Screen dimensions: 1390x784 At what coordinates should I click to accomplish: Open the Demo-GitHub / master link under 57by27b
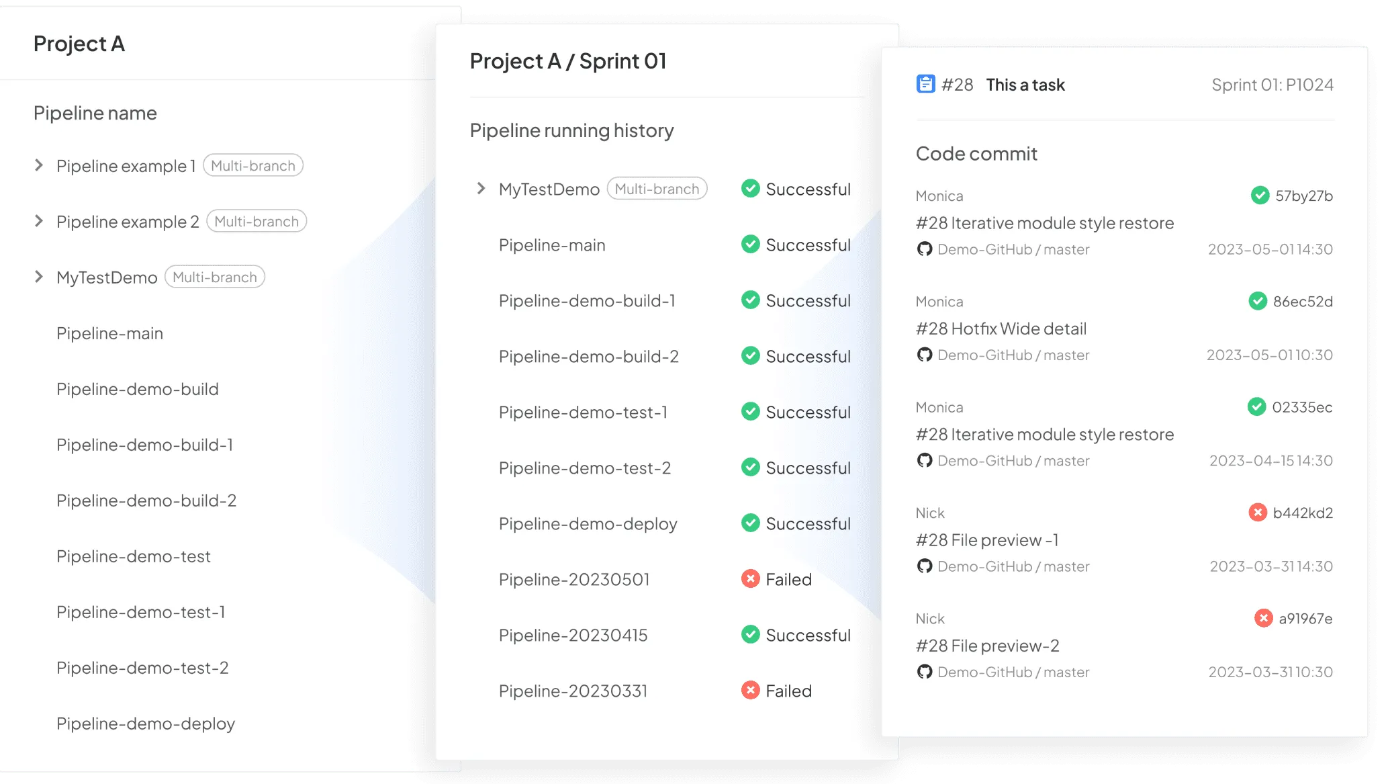click(1013, 249)
